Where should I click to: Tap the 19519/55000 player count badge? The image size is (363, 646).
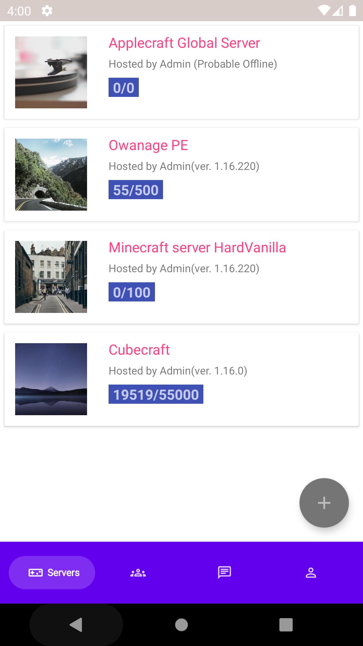pyautogui.click(x=156, y=394)
